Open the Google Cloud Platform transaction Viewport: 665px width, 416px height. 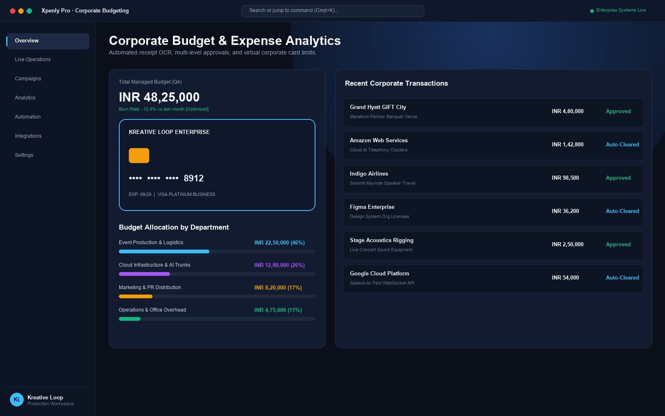click(493, 279)
